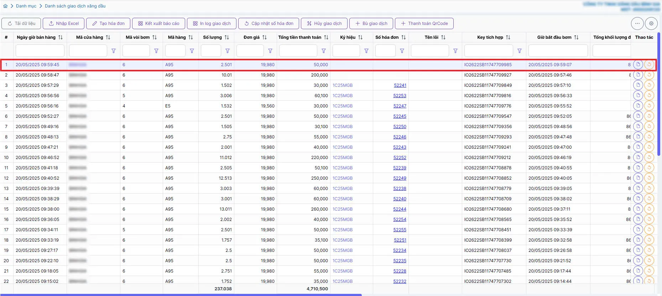Click Hủy giao dịch toolbar button

[x=324, y=23]
